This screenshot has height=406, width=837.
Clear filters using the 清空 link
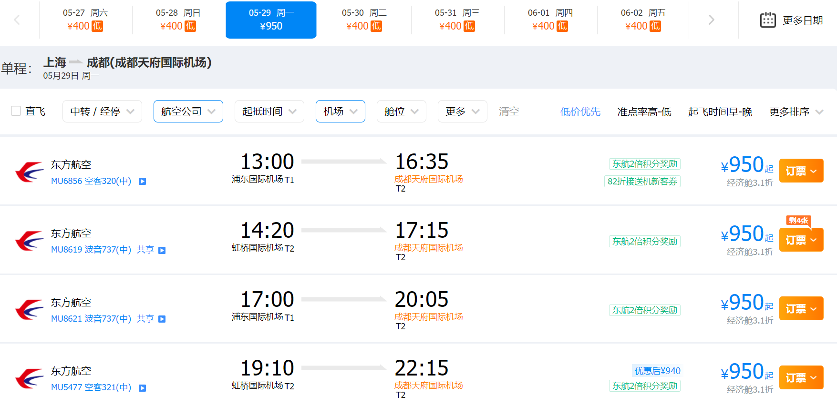click(508, 112)
